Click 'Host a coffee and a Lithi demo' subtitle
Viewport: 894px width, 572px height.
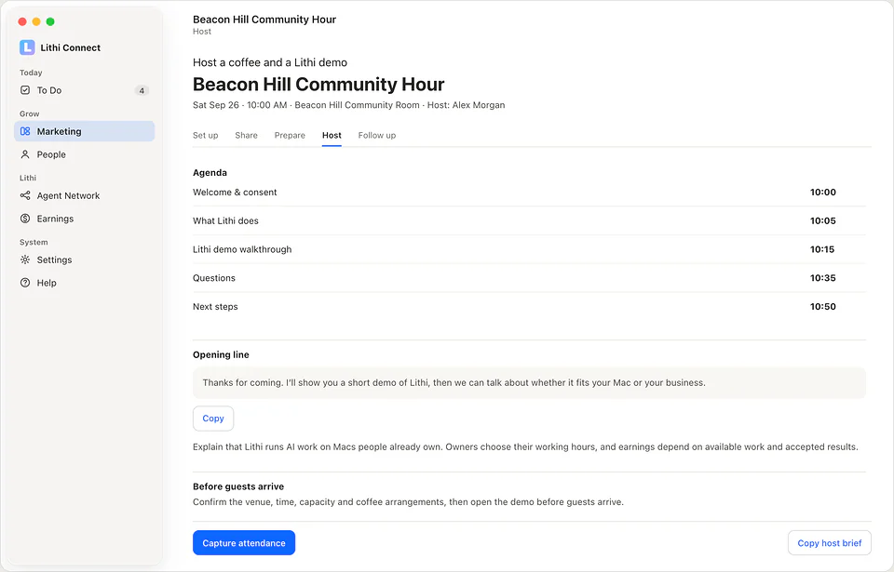click(x=270, y=62)
